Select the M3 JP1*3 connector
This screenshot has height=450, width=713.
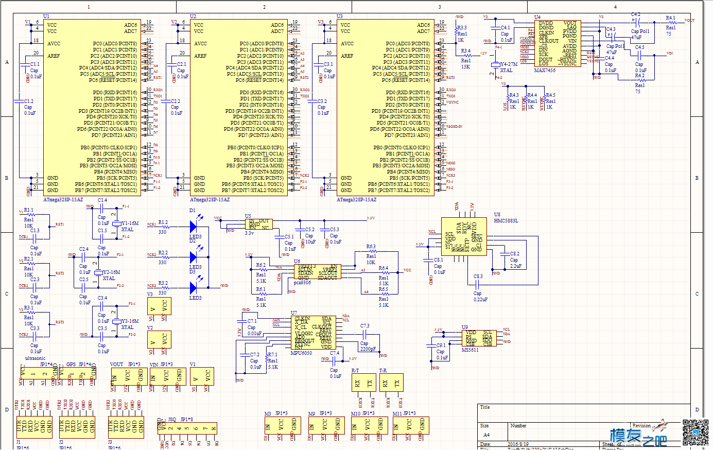(x=282, y=425)
